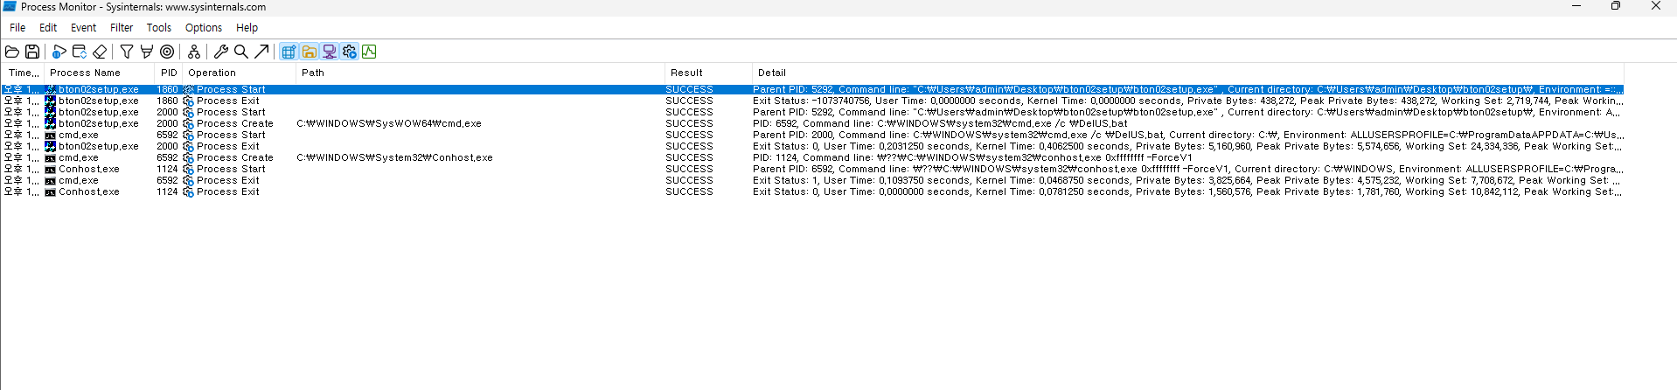
Task: Click the Detail column header
Action: tap(1187, 73)
